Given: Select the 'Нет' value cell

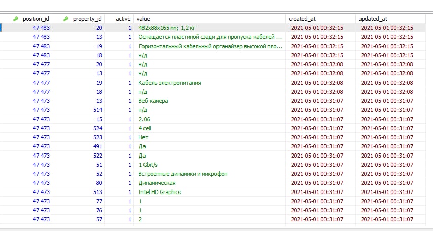Looking at the screenshot, I should pos(209,137).
